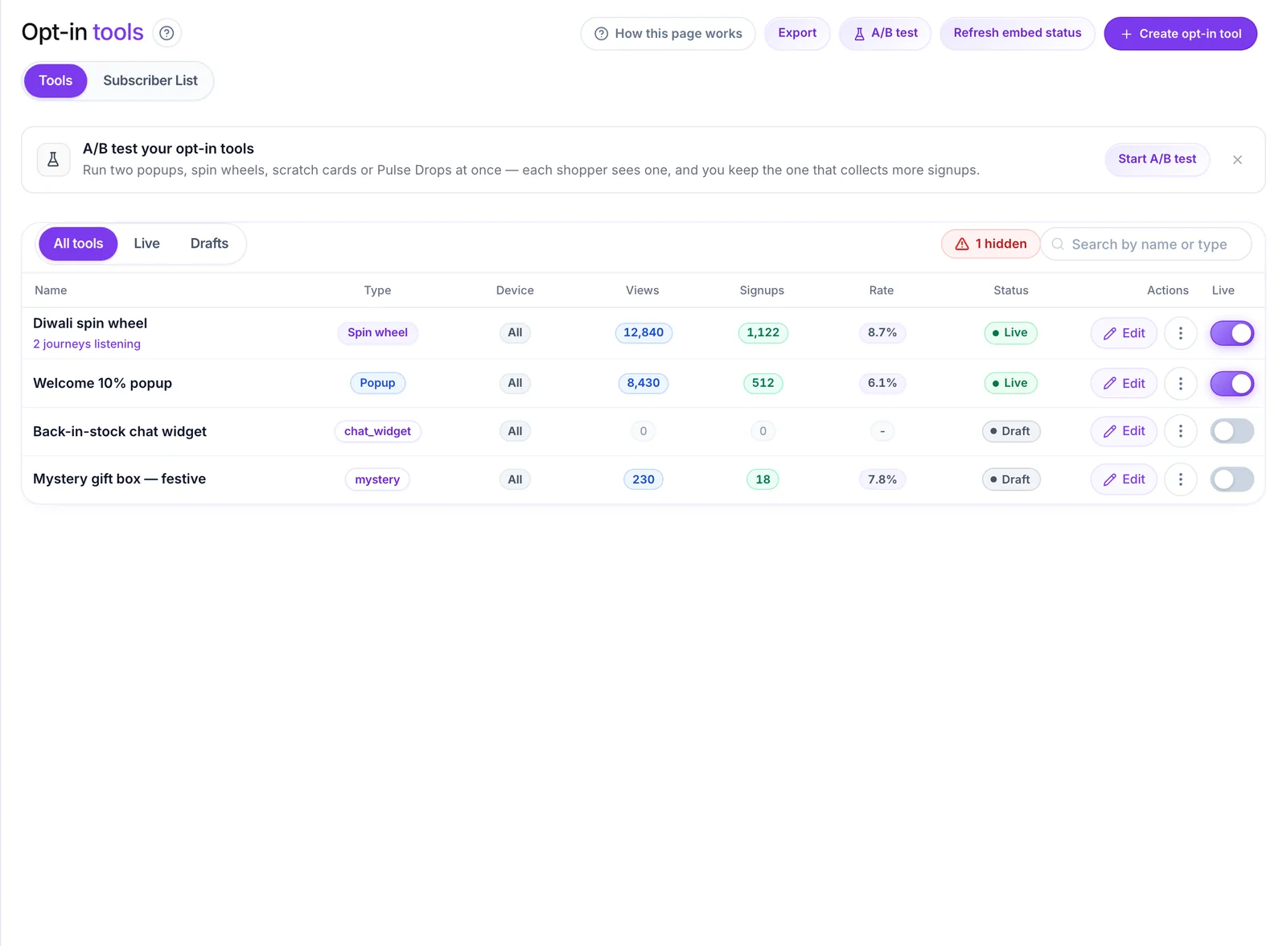Click the 12,840 views value

[643, 333]
